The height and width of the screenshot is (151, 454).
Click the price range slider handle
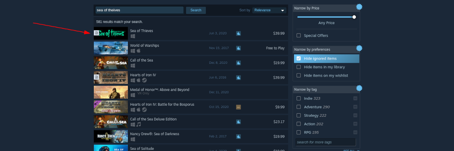coord(354,17)
